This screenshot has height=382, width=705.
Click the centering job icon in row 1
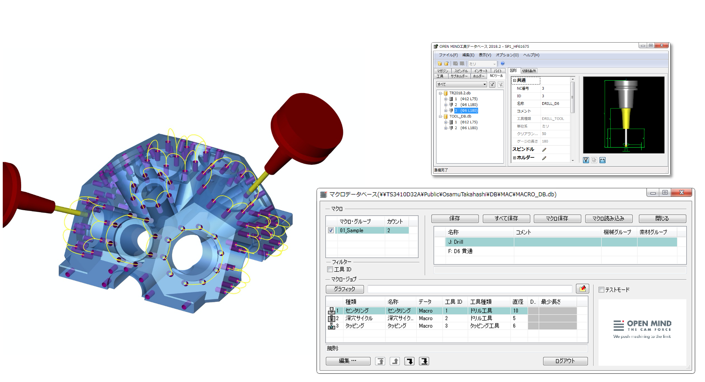(x=331, y=311)
